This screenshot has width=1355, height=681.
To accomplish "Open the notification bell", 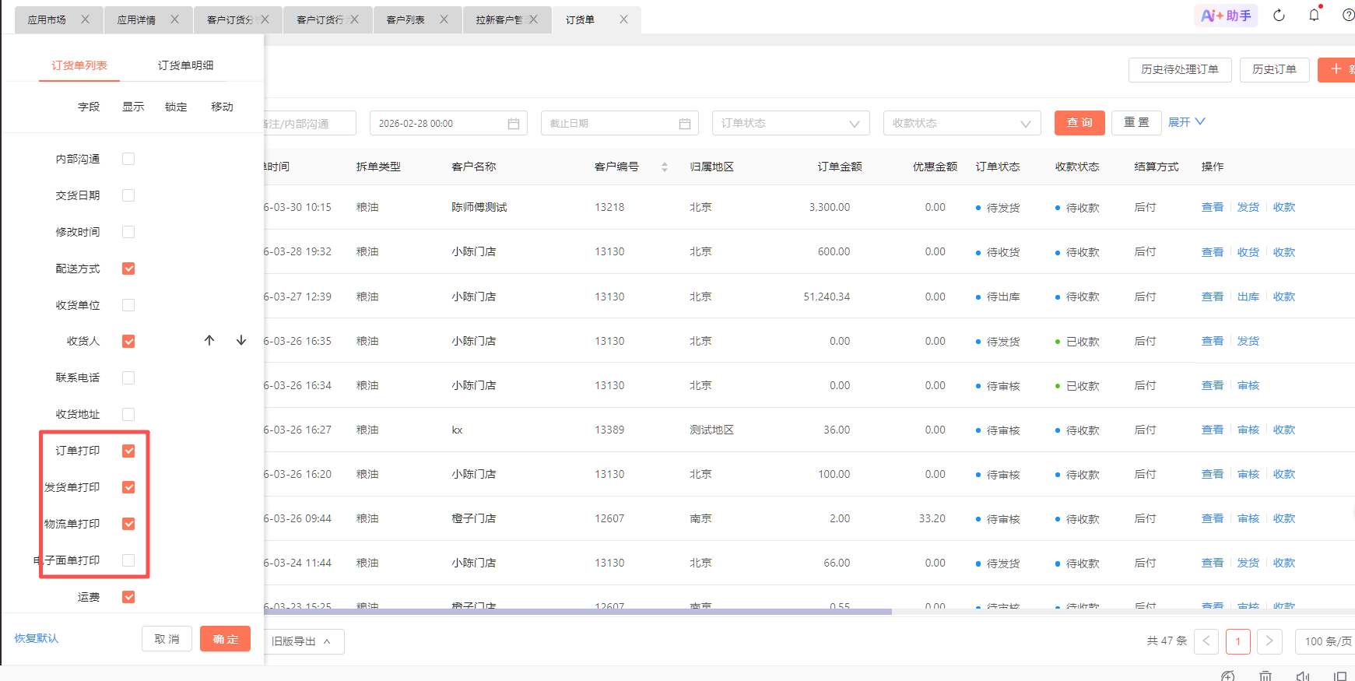I will 1315,15.
